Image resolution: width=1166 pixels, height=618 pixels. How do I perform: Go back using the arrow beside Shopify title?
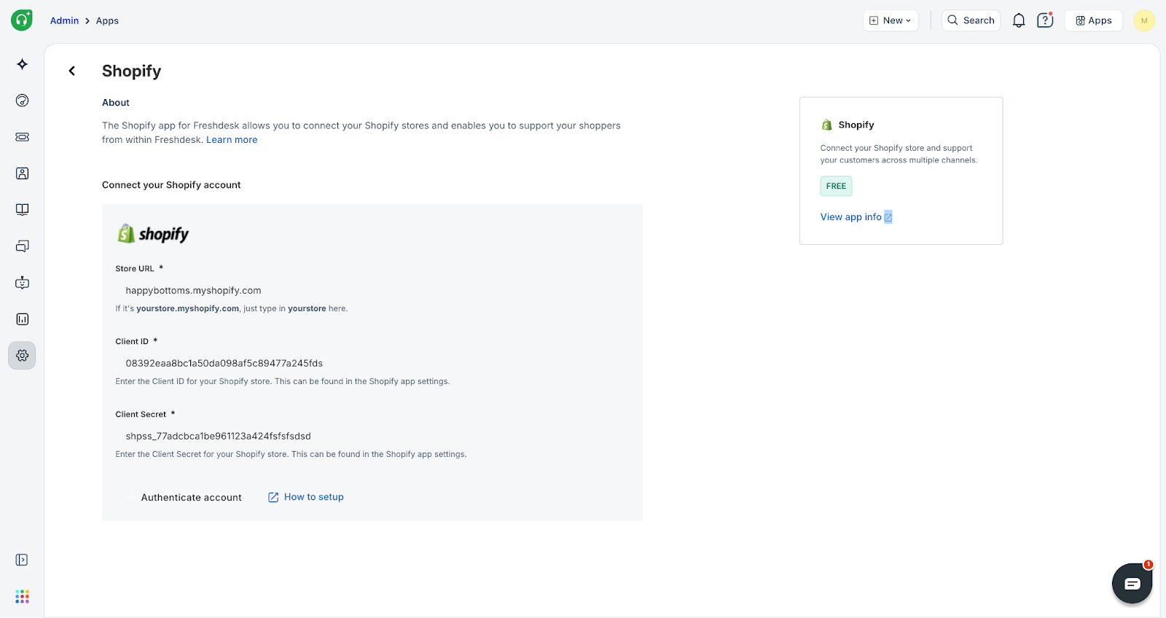[72, 71]
